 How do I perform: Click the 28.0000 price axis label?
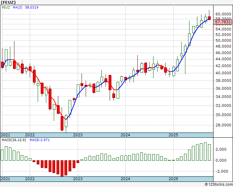223,125
